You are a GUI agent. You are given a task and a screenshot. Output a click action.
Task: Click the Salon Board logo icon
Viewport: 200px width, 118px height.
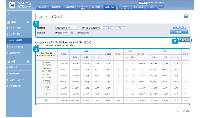pyautogui.click(x=12, y=5)
